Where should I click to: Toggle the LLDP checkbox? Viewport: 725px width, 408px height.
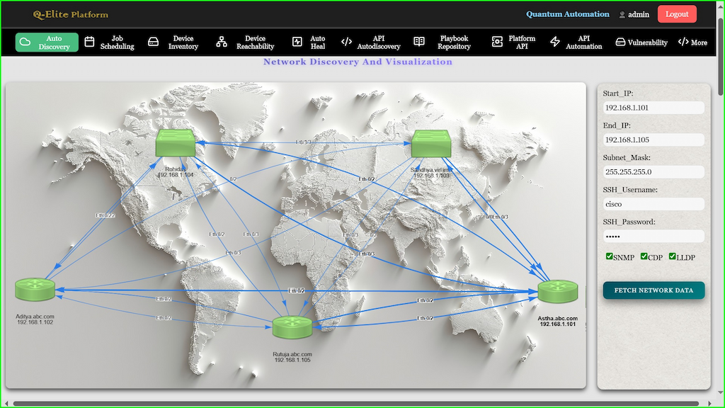coord(673,256)
